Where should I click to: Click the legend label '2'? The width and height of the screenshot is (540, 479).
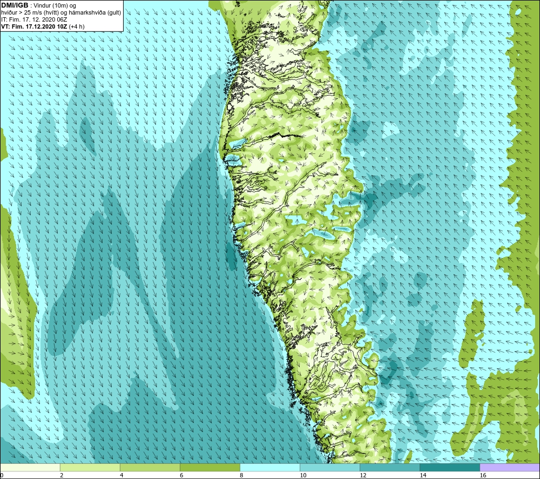pyautogui.click(x=62, y=476)
